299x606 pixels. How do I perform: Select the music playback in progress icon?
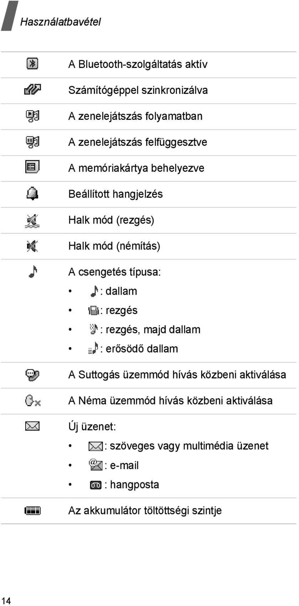(x=32, y=116)
